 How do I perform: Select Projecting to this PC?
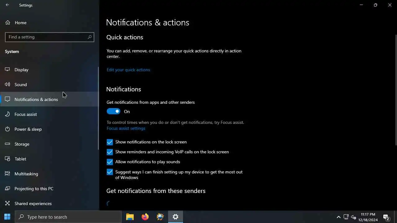[x=49, y=189]
